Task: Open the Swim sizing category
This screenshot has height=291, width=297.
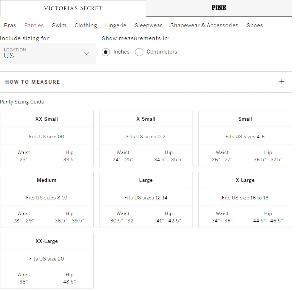Action: pyautogui.click(x=59, y=26)
